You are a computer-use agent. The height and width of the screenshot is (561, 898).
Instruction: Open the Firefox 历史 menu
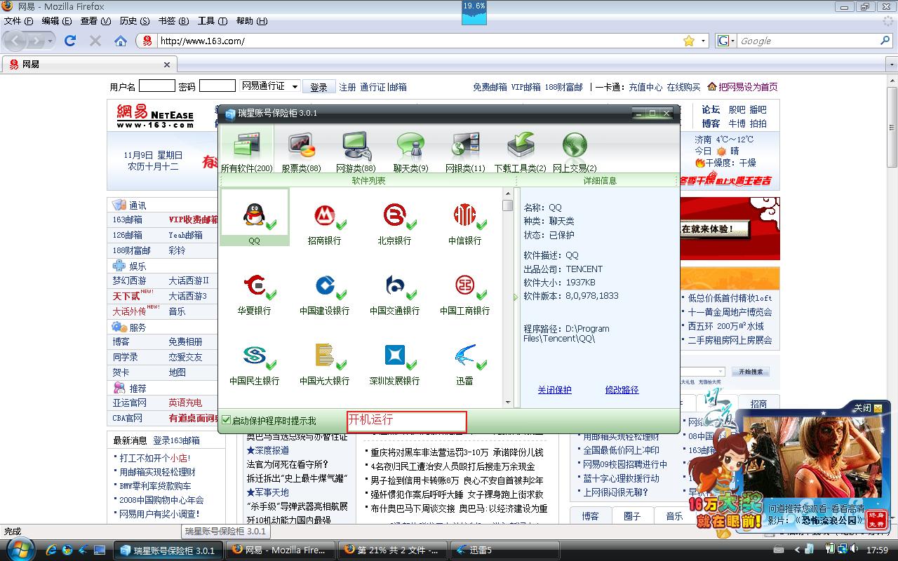coord(135,21)
